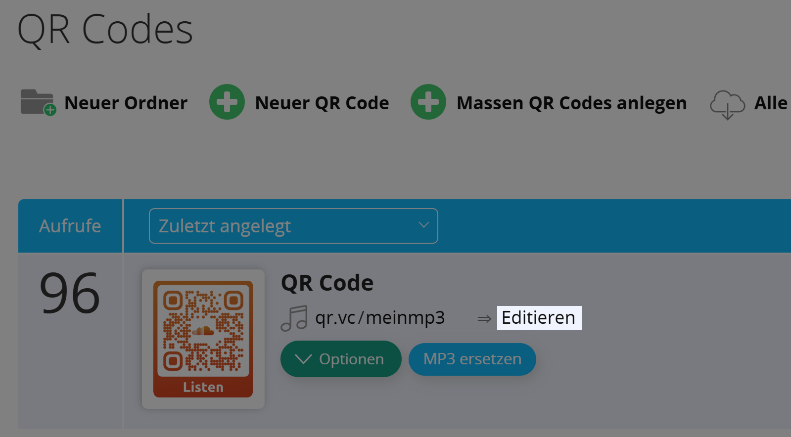Screen dimensions: 791x437
Task: Click the cloud download icon next to Alle
Action: (728, 103)
